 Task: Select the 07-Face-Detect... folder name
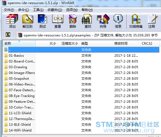click(x=22, y=90)
